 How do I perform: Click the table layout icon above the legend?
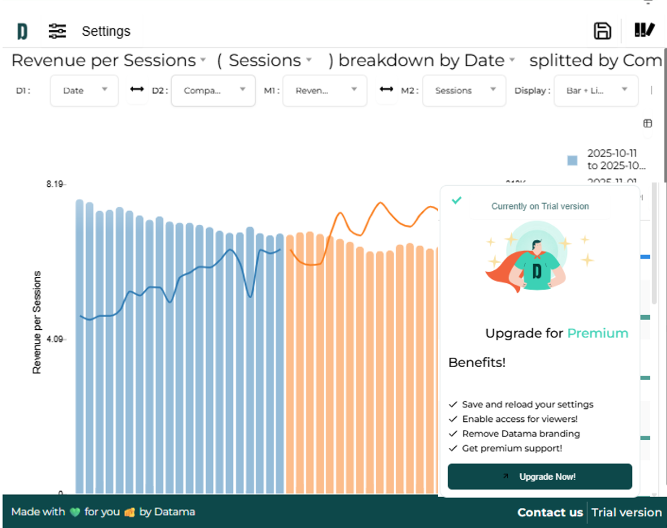coord(648,123)
